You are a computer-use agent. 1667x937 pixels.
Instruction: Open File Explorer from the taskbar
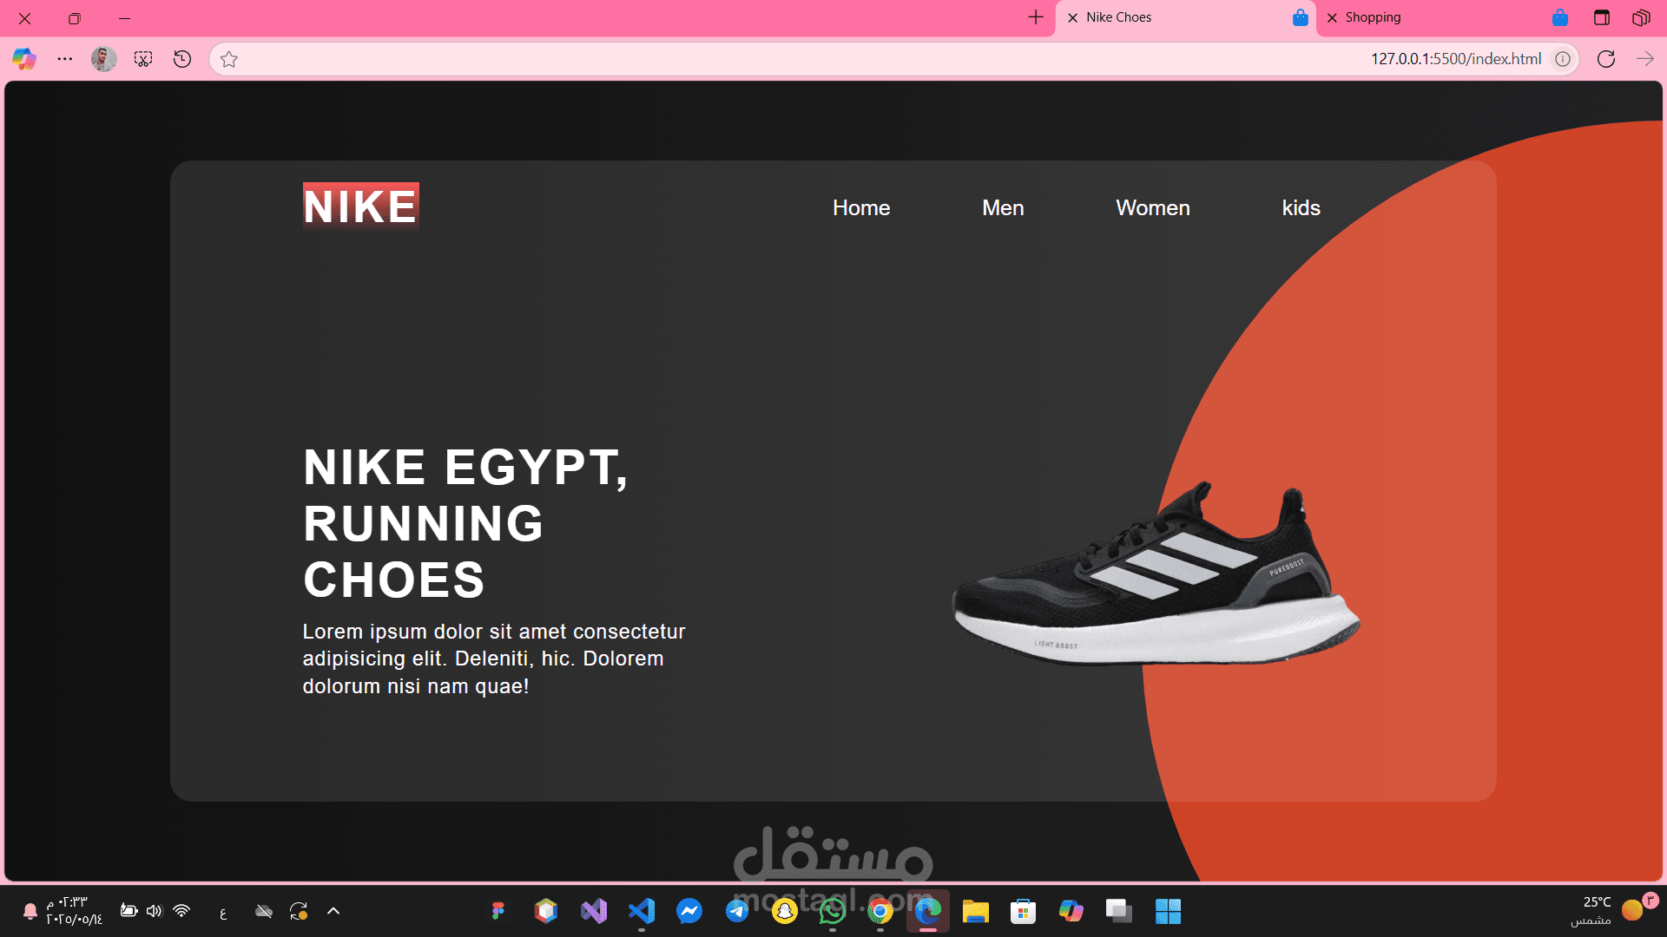(x=976, y=911)
